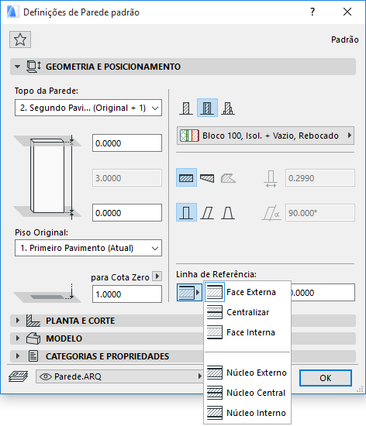Choose the polygonal wall geometry icon
The width and height of the screenshot is (366, 426).
(x=228, y=178)
